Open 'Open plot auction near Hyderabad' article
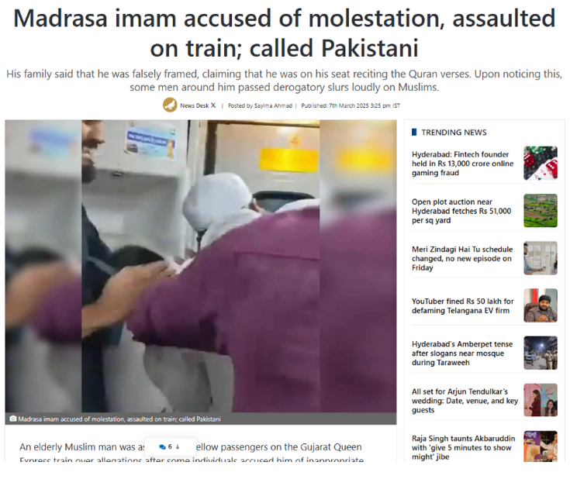The image size is (570, 493). click(461, 211)
